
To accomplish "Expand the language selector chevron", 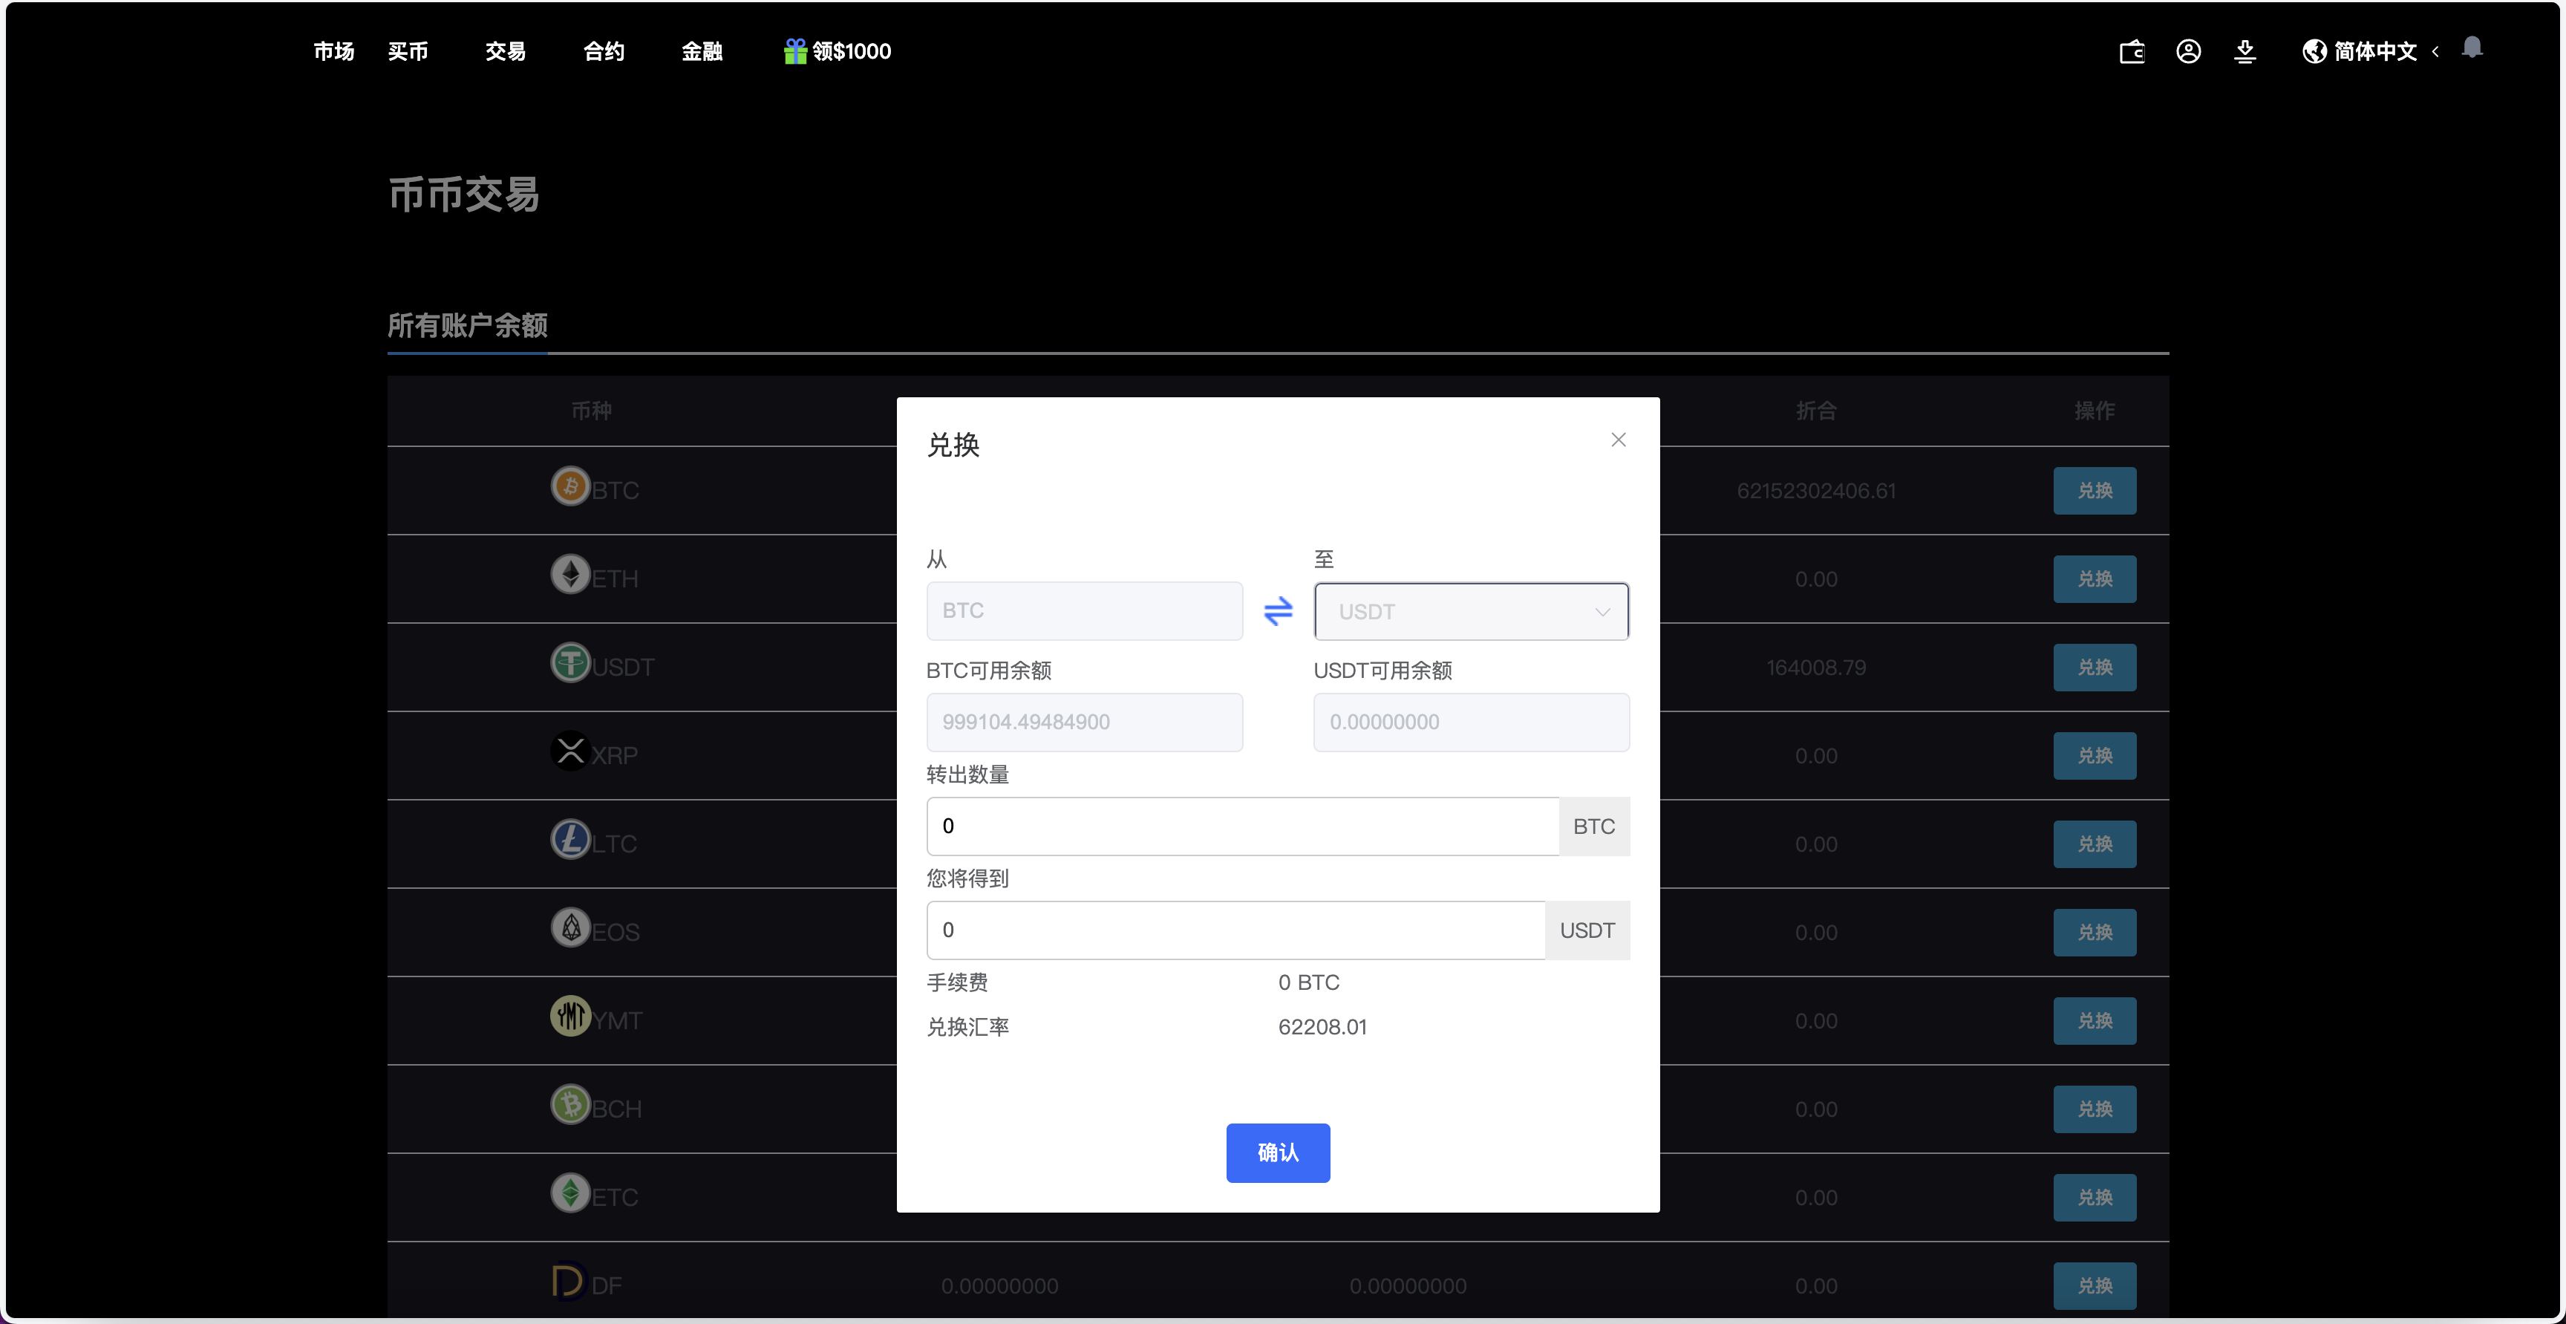I will (x=2435, y=50).
